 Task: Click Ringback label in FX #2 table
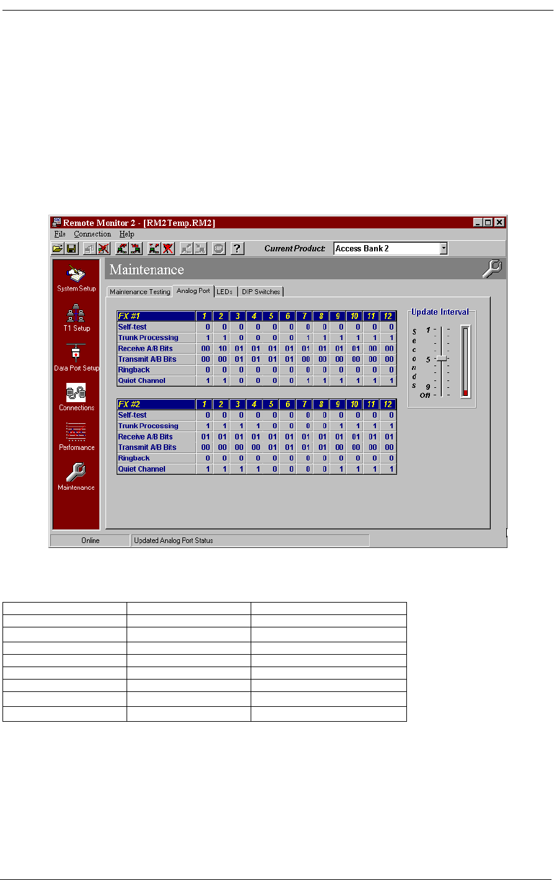coord(134,458)
